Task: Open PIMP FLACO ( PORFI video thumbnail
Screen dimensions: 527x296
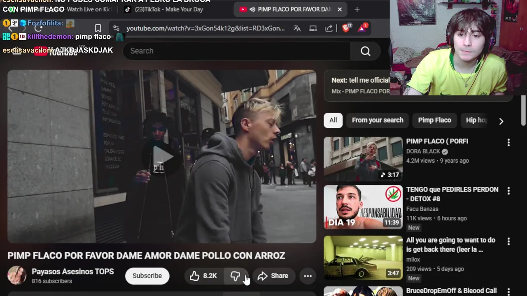Action: tap(363, 159)
